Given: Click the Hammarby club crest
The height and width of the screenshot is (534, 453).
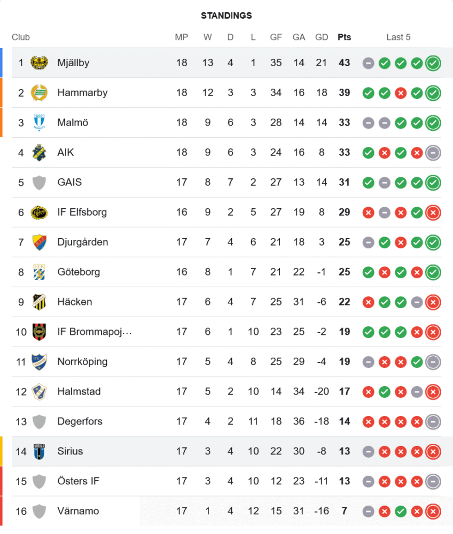Looking at the screenshot, I should [x=39, y=93].
